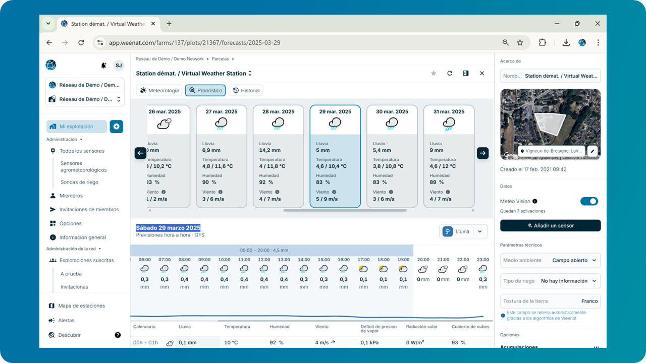This screenshot has height=363, width=646.
Task: Refresh station data with the reload icon
Action: tap(450, 74)
